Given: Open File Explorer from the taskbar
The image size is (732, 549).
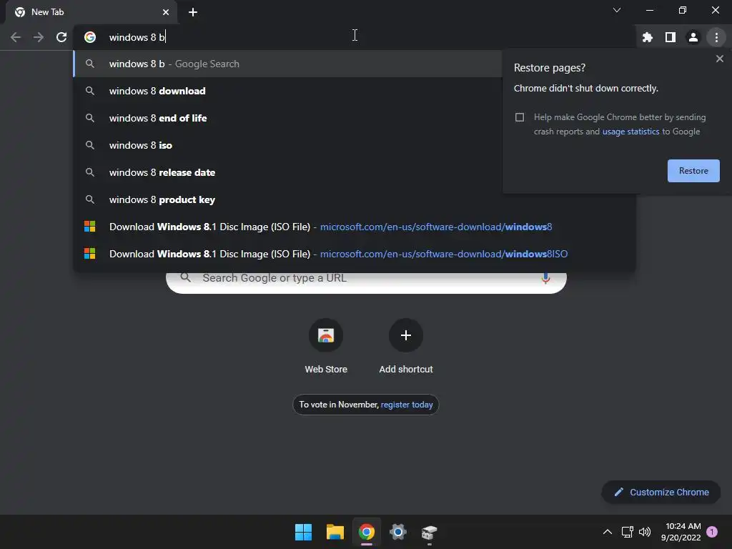Looking at the screenshot, I should coord(335,532).
